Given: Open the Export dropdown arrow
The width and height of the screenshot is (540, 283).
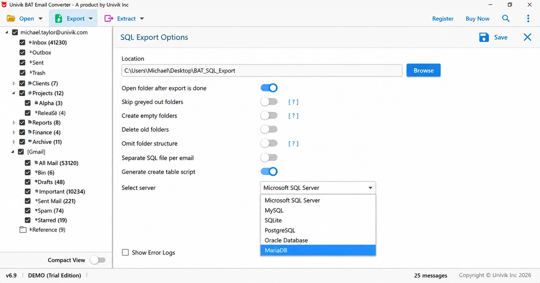Looking at the screenshot, I should point(90,19).
